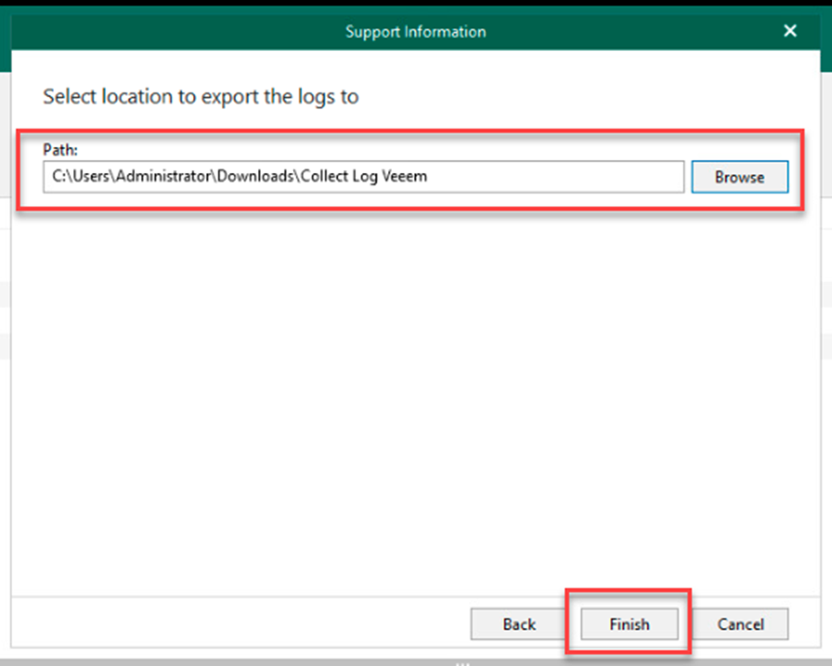Click the "Downloads" segment in the path

click(254, 177)
